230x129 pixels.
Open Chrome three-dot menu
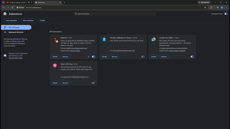[x=226, y=8]
